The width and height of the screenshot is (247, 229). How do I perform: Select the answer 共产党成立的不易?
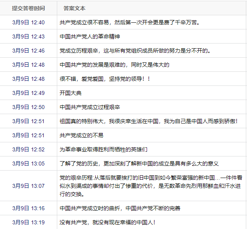point(81,135)
